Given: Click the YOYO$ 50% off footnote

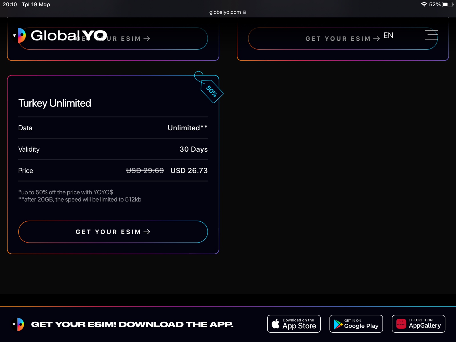Looking at the screenshot, I should coord(66,192).
